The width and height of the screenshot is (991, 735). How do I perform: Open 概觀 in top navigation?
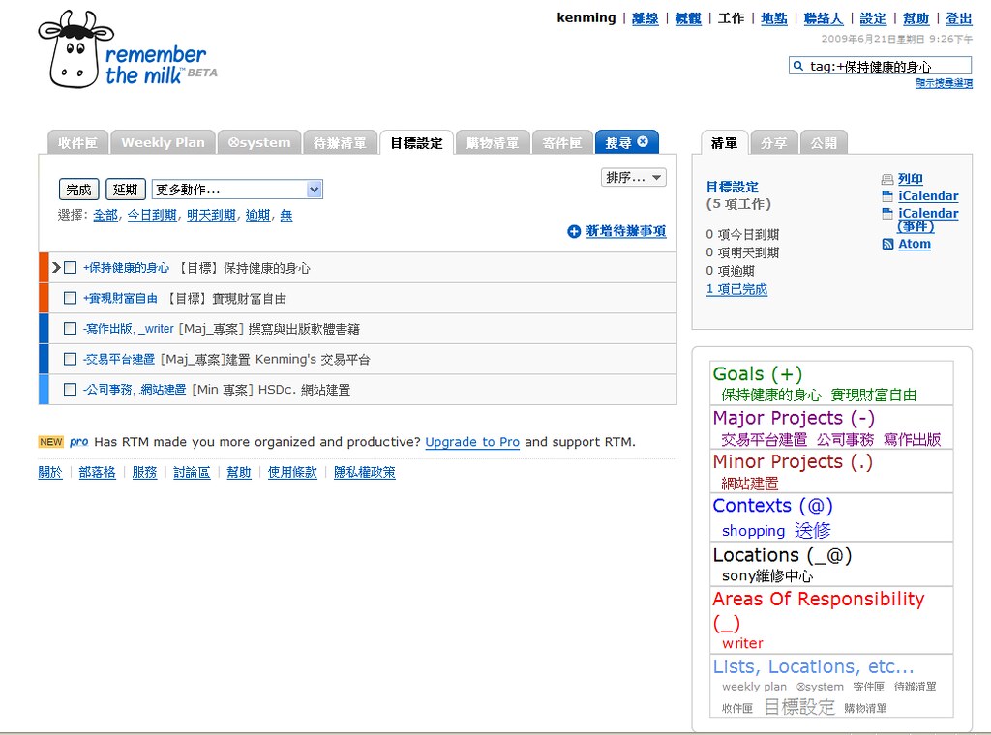coord(688,18)
